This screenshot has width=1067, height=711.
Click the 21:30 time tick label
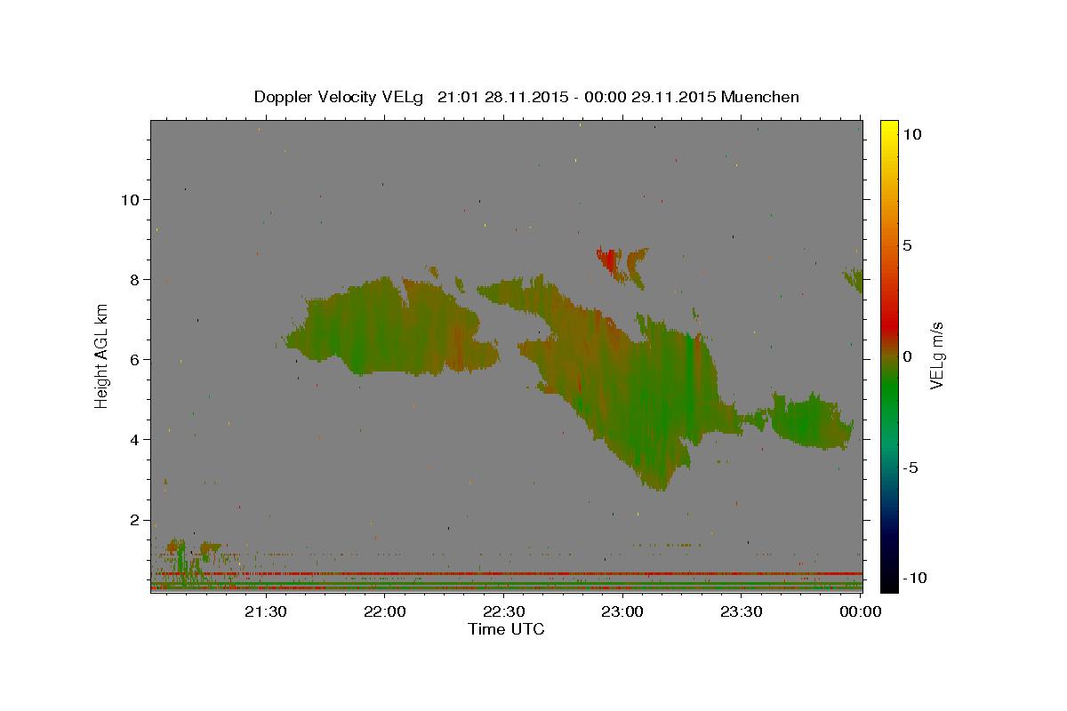(x=265, y=612)
